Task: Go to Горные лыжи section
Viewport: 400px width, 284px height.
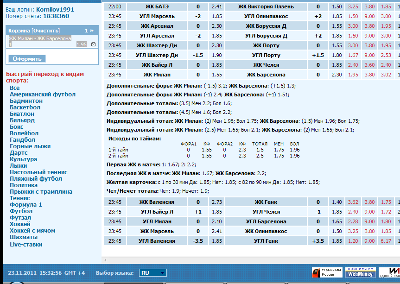Action: click(30, 146)
